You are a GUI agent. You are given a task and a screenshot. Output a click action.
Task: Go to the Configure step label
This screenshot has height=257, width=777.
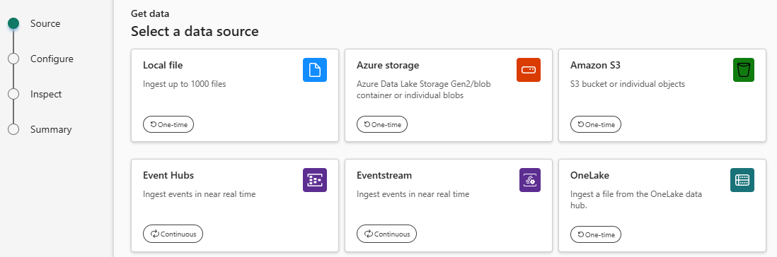[52, 59]
